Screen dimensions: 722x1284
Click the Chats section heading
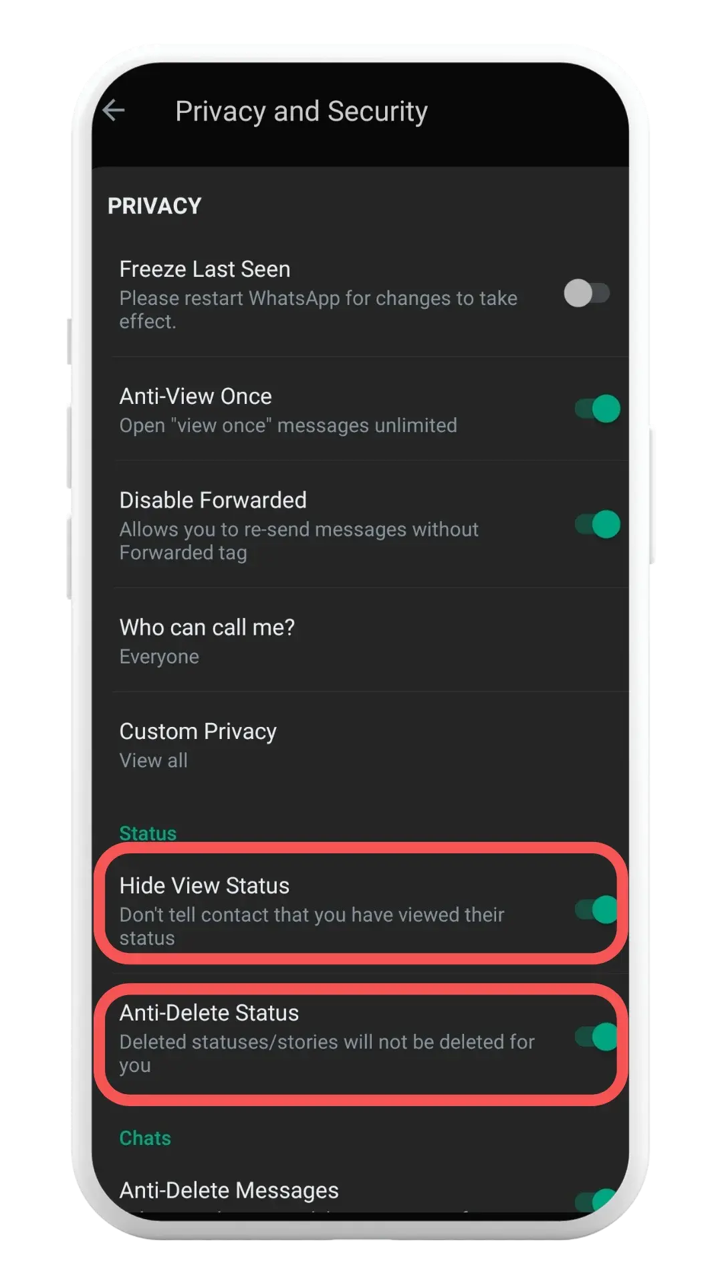(145, 1138)
